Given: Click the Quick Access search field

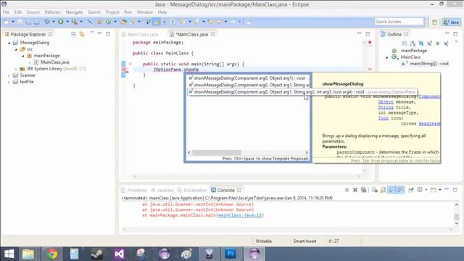Looking at the screenshot, I should (399, 22).
